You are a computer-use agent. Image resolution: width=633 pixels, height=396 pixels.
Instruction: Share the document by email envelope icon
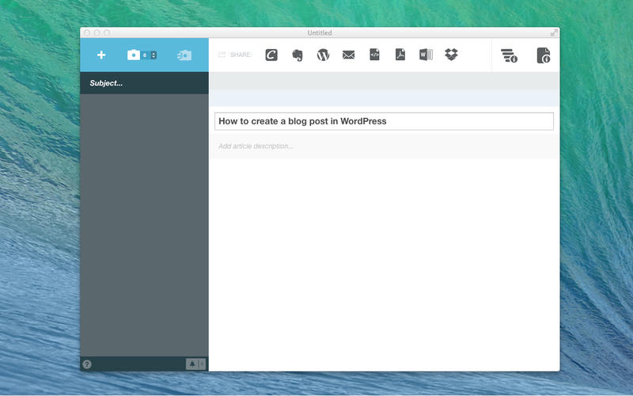348,55
